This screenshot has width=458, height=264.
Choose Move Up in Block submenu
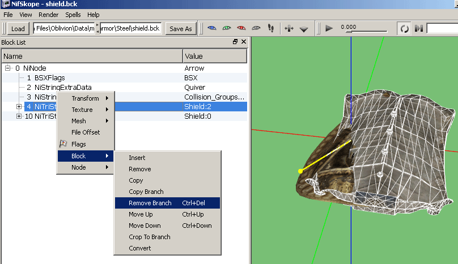point(167,214)
